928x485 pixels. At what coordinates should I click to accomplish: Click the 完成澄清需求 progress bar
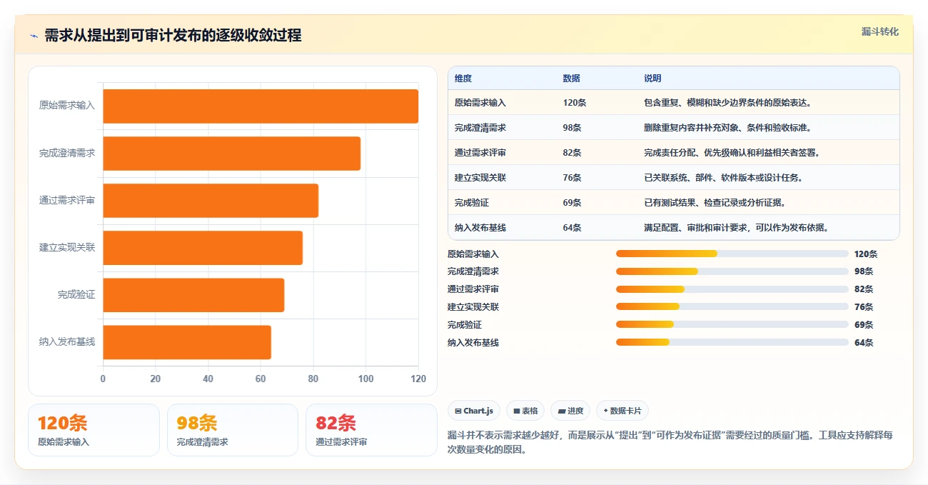pos(732,271)
